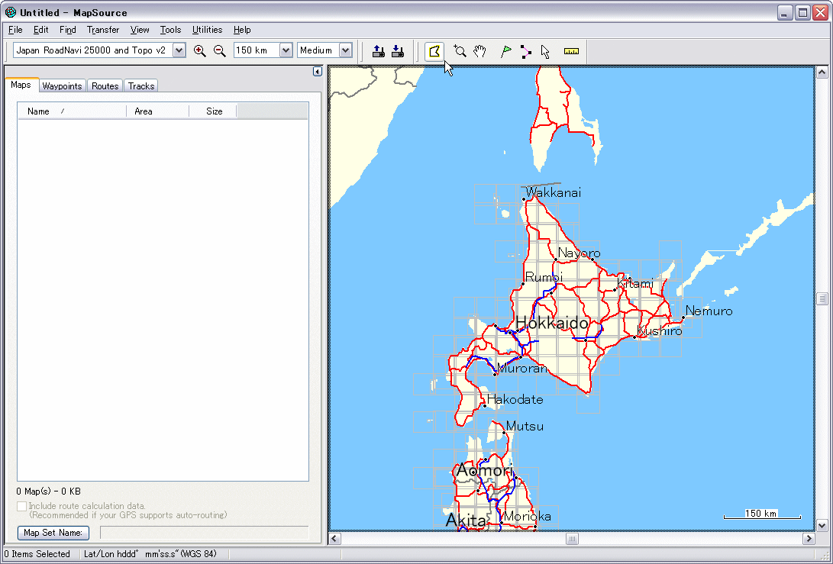Open the File menu
The height and width of the screenshot is (564, 833).
point(15,30)
